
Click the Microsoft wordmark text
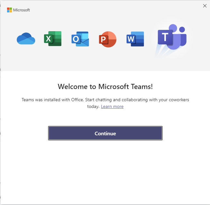tap(22, 10)
